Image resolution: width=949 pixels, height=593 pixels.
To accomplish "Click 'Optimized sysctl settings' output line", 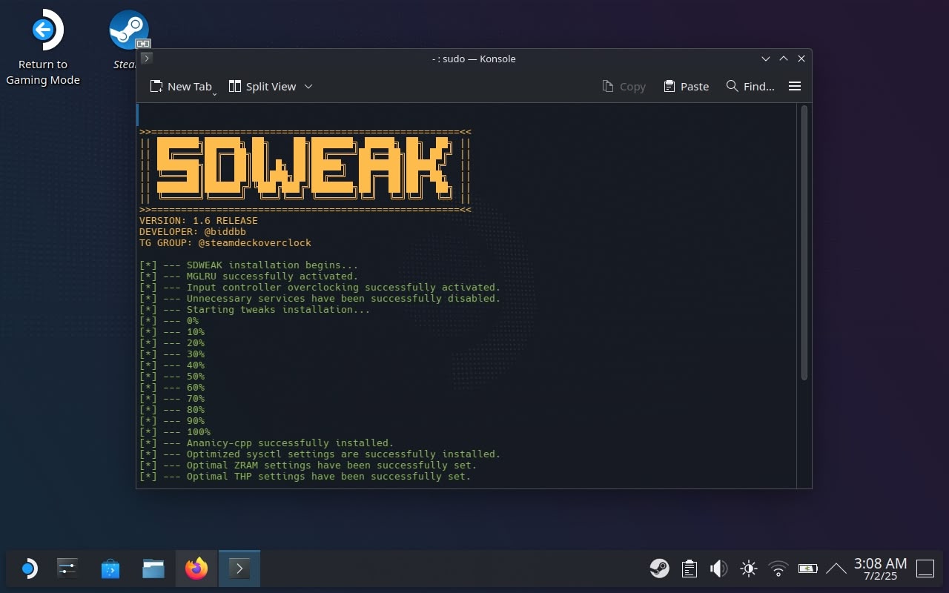I will (x=320, y=454).
